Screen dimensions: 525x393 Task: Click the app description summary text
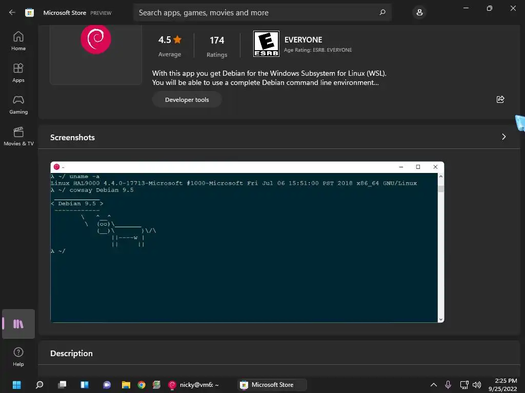[x=269, y=78]
